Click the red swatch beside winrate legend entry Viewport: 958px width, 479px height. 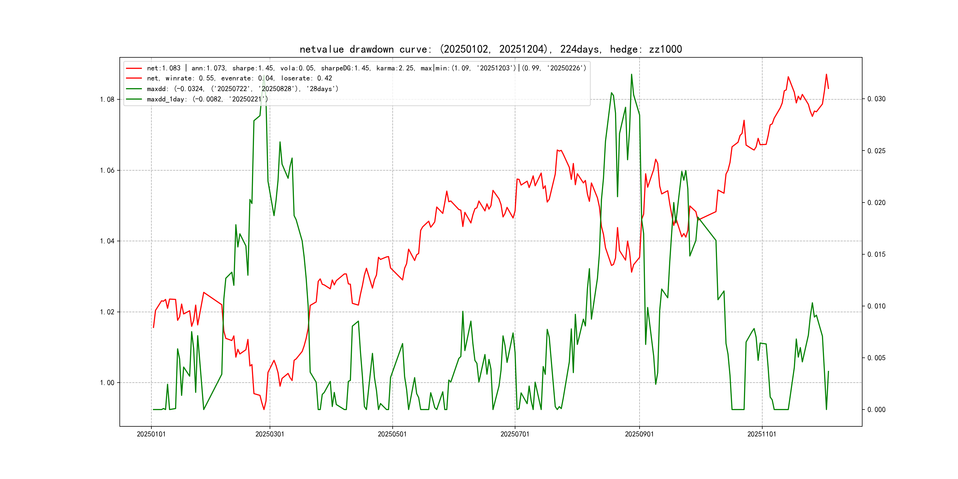(134, 78)
